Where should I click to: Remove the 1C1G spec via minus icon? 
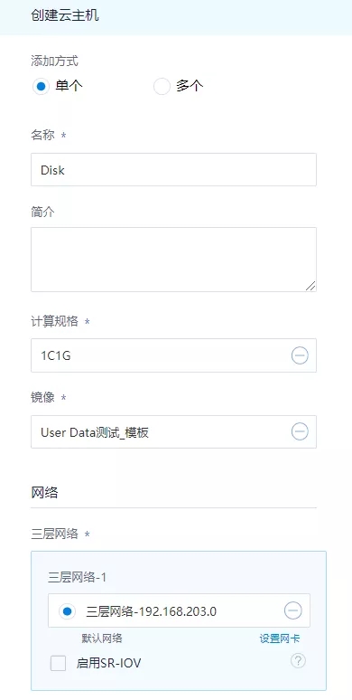tap(300, 355)
